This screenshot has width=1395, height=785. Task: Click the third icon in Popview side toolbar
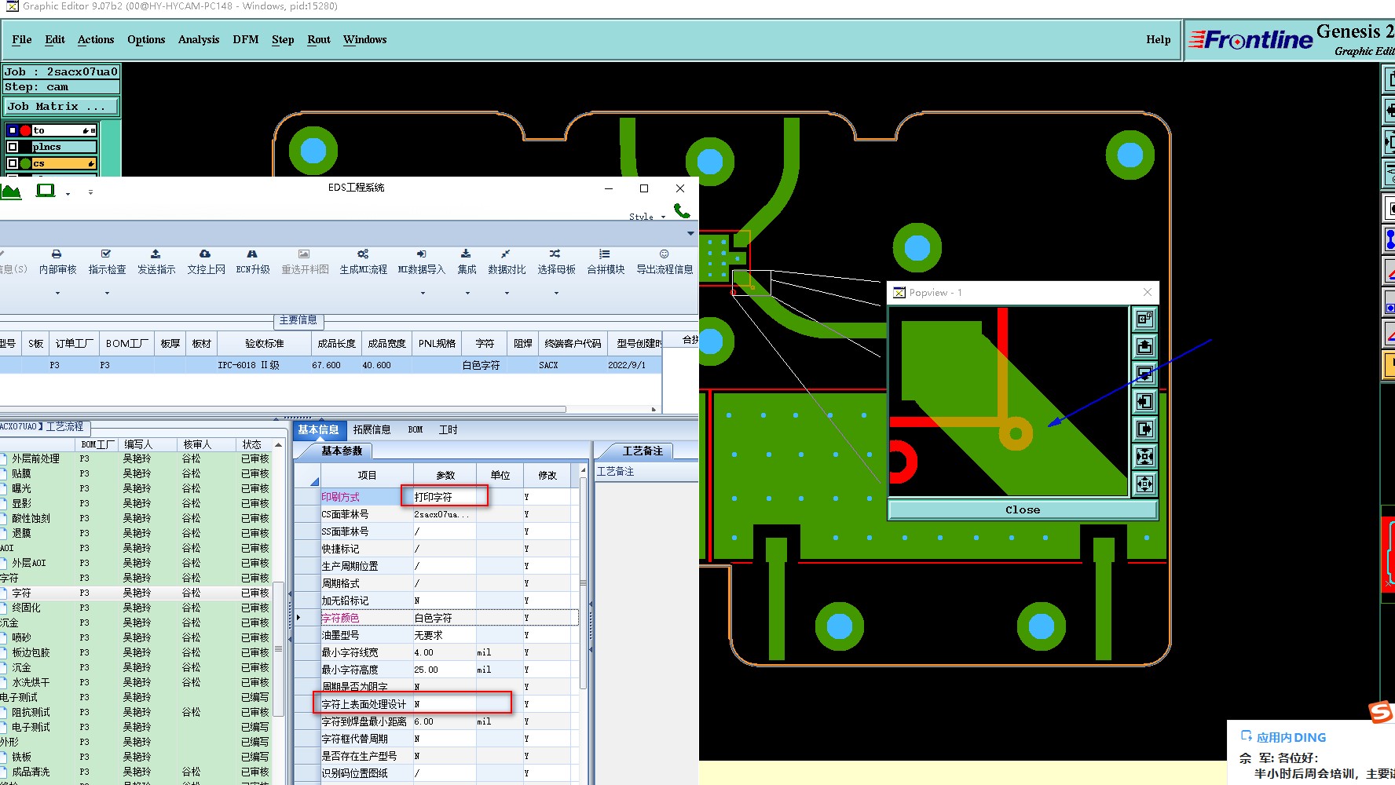(1144, 374)
